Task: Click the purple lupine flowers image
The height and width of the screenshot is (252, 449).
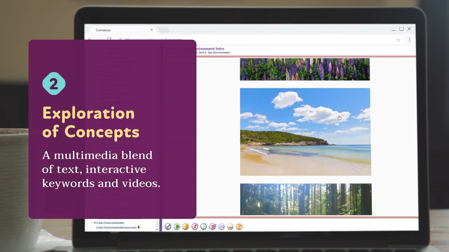Action: [x=305, y=69]
